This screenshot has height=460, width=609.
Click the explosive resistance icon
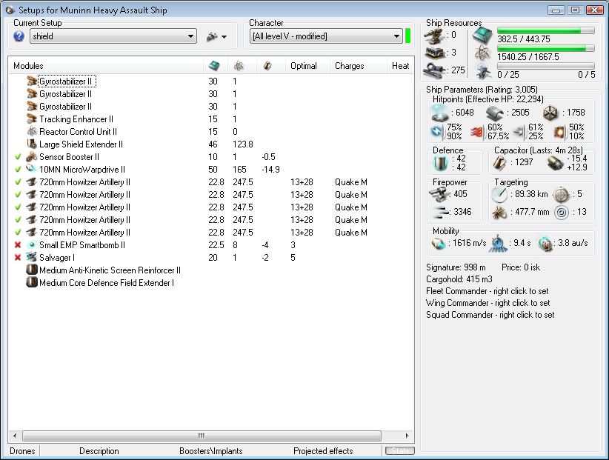point(560,132)
